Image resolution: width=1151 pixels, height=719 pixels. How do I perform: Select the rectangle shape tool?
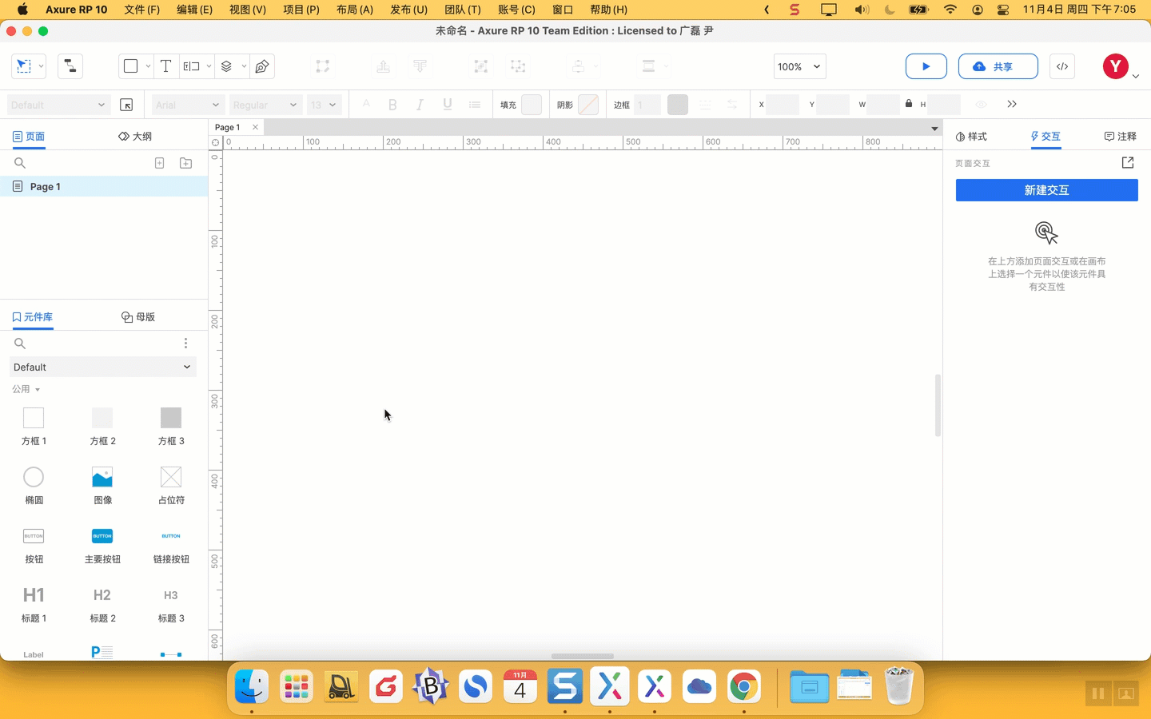point(131,66)
